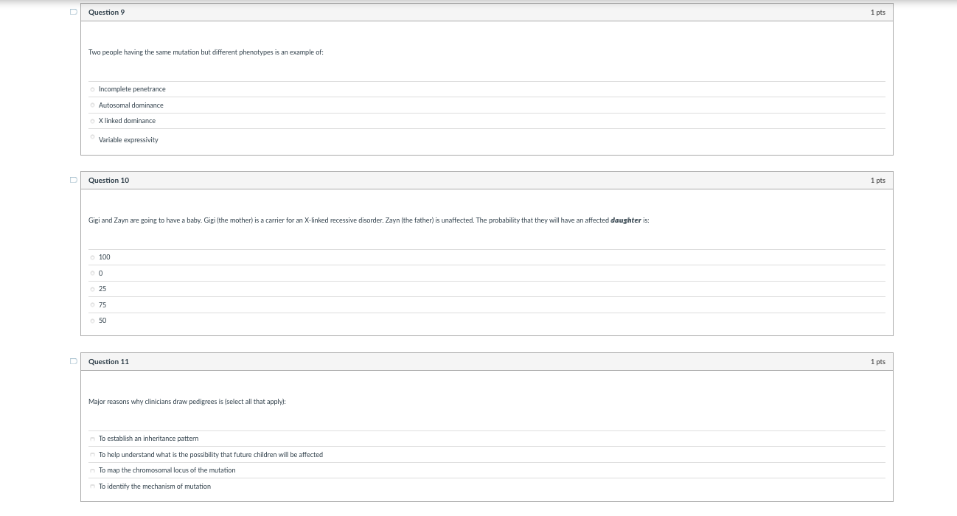Click the Question 11 header title
Viewport: 957px width, 516px height.
[x=108, y=362]
